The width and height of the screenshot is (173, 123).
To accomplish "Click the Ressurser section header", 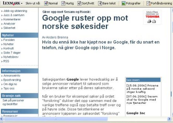I will (20, 111).
